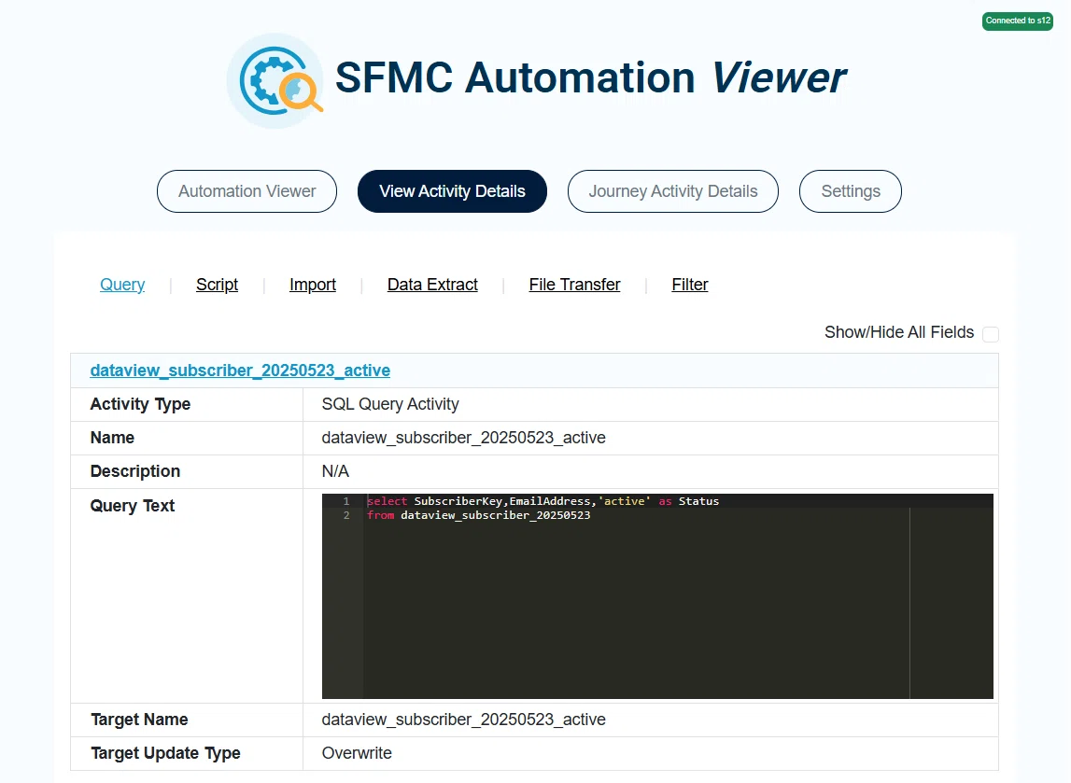Click the 'SQL Query Activity' value

(390, 404)
